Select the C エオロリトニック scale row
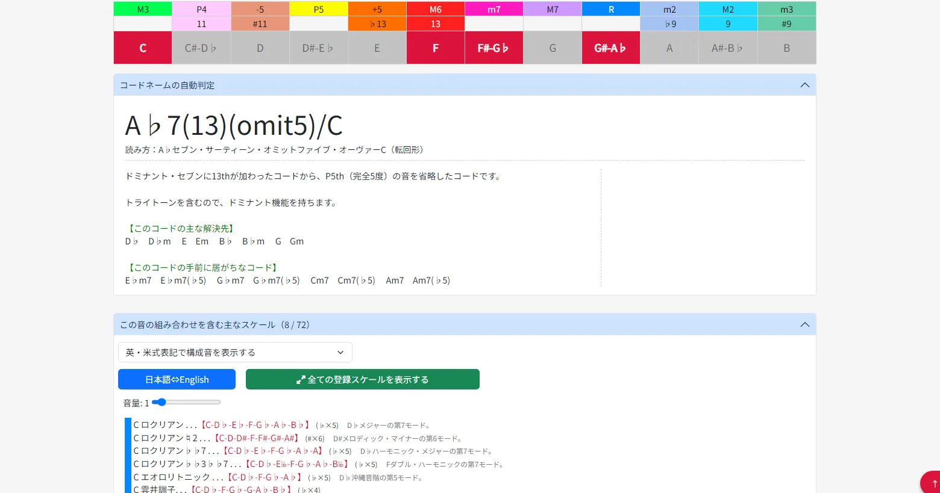The width and height of the screenshot is (940, 493). coord(279,477)
